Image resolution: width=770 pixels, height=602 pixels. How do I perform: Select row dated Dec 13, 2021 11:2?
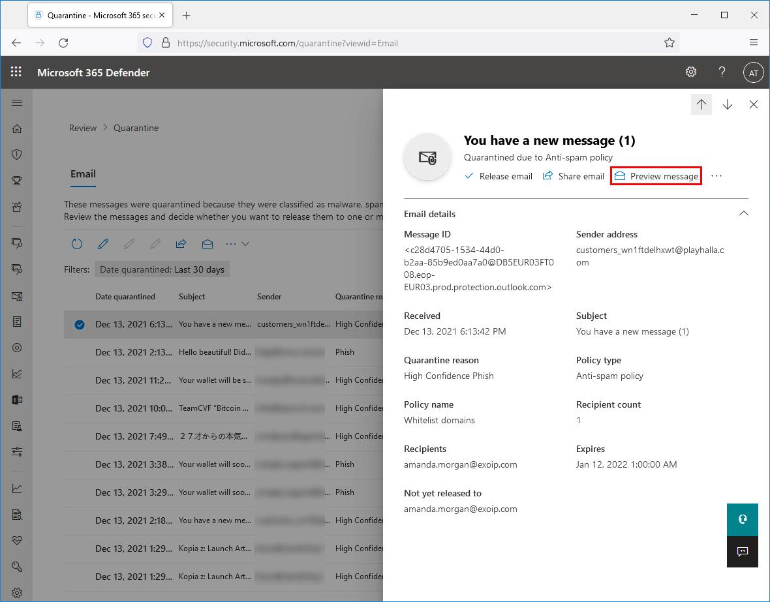223,380
